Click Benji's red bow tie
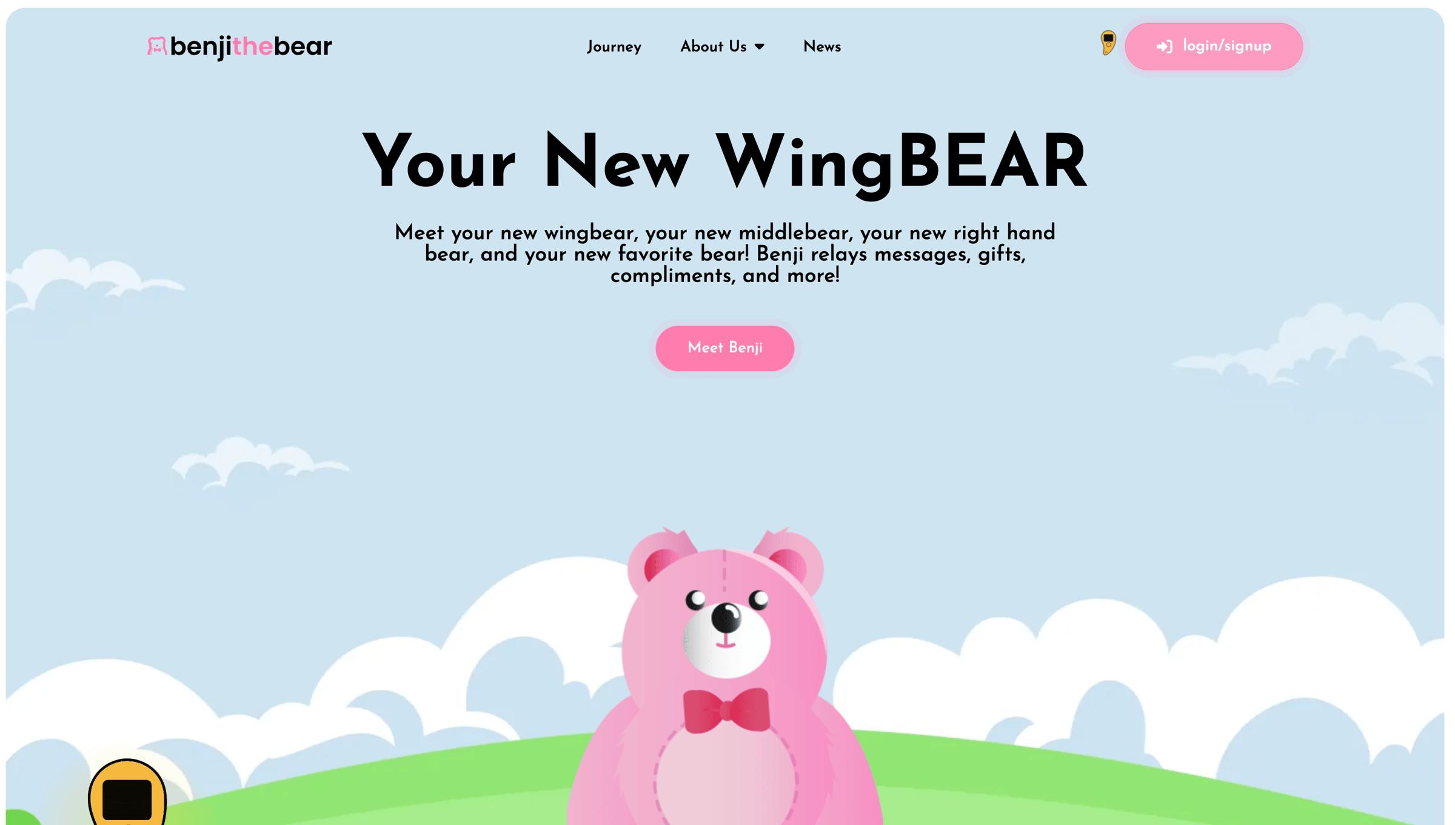Image resolution: width=1455 pixels, height=825 pixels. tap(726, 710)
